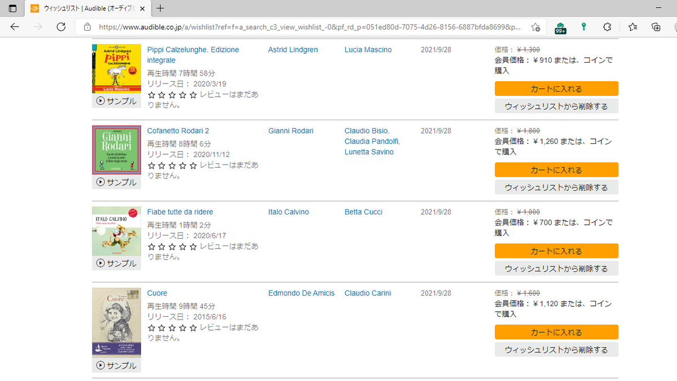
Task: View narrator Lunetta Savino
Action: tap(369, 152)
